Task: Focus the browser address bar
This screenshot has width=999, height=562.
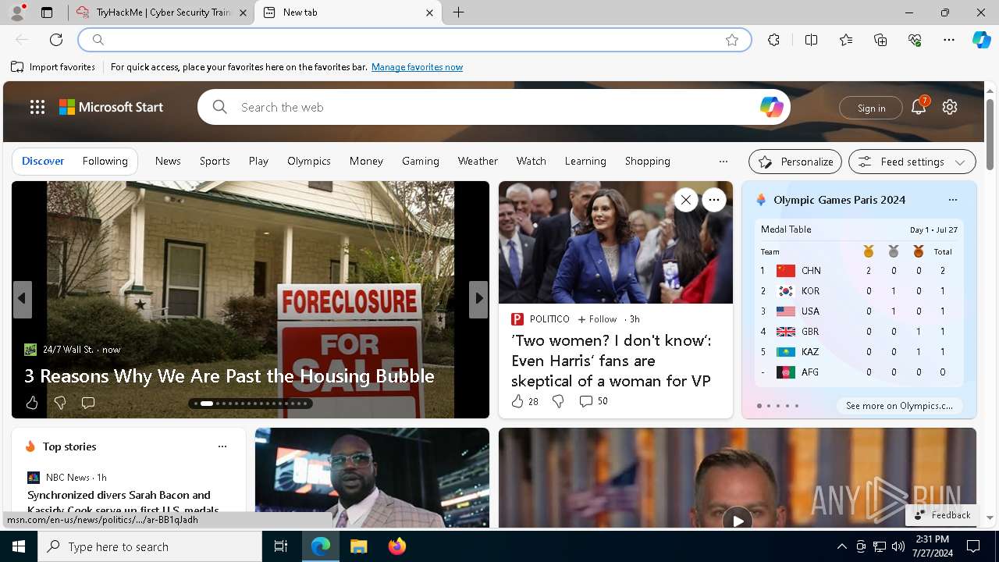Action: click(414, 40)
